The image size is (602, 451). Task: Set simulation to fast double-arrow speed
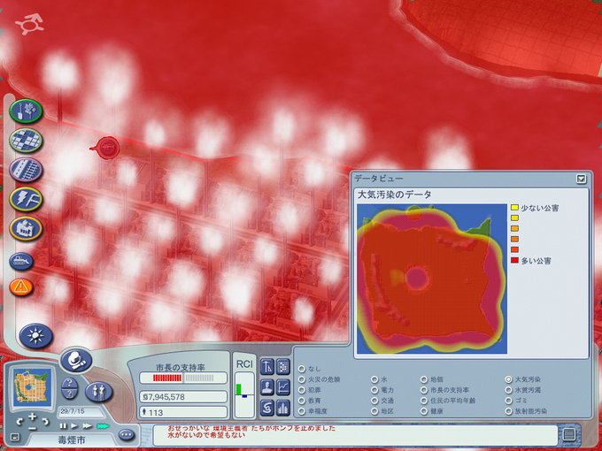tap(87, 426)
